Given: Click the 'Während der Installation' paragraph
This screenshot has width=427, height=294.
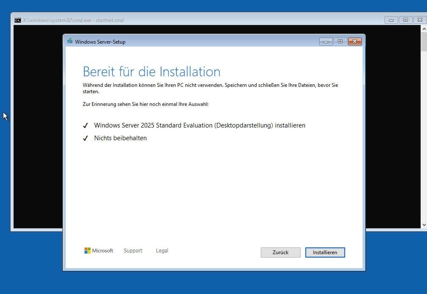Looking at the screenshot, I should 210,89.
